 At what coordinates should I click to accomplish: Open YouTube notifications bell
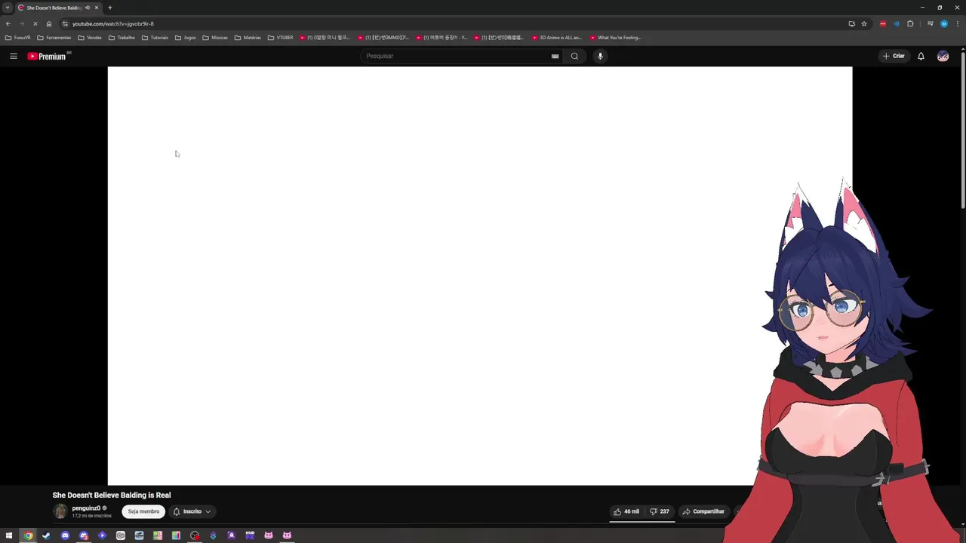(921, 56)
